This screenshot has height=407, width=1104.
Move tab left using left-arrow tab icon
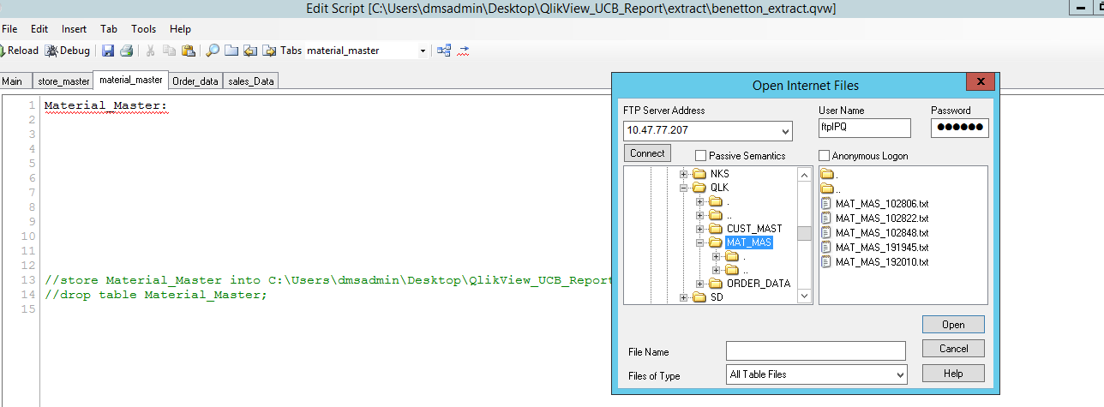tap(250, 51)
